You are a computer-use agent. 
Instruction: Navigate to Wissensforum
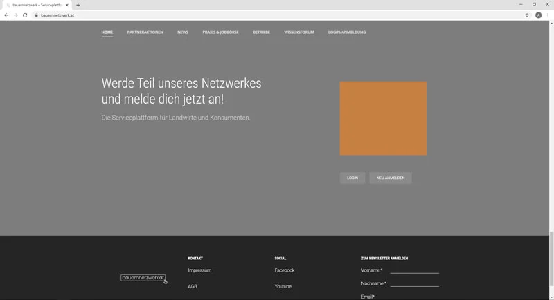coord(298,32)
